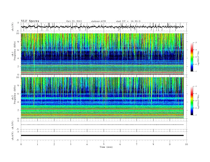
Task: Click the 'ch.4(V)' axis label
Action: pos(13,136)
